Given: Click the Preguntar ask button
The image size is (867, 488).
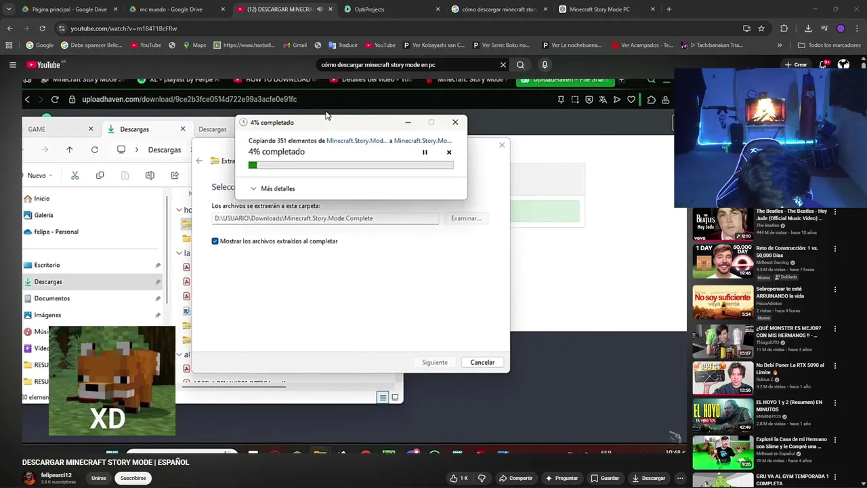Looking at the screenshot, I should point(562,478).
